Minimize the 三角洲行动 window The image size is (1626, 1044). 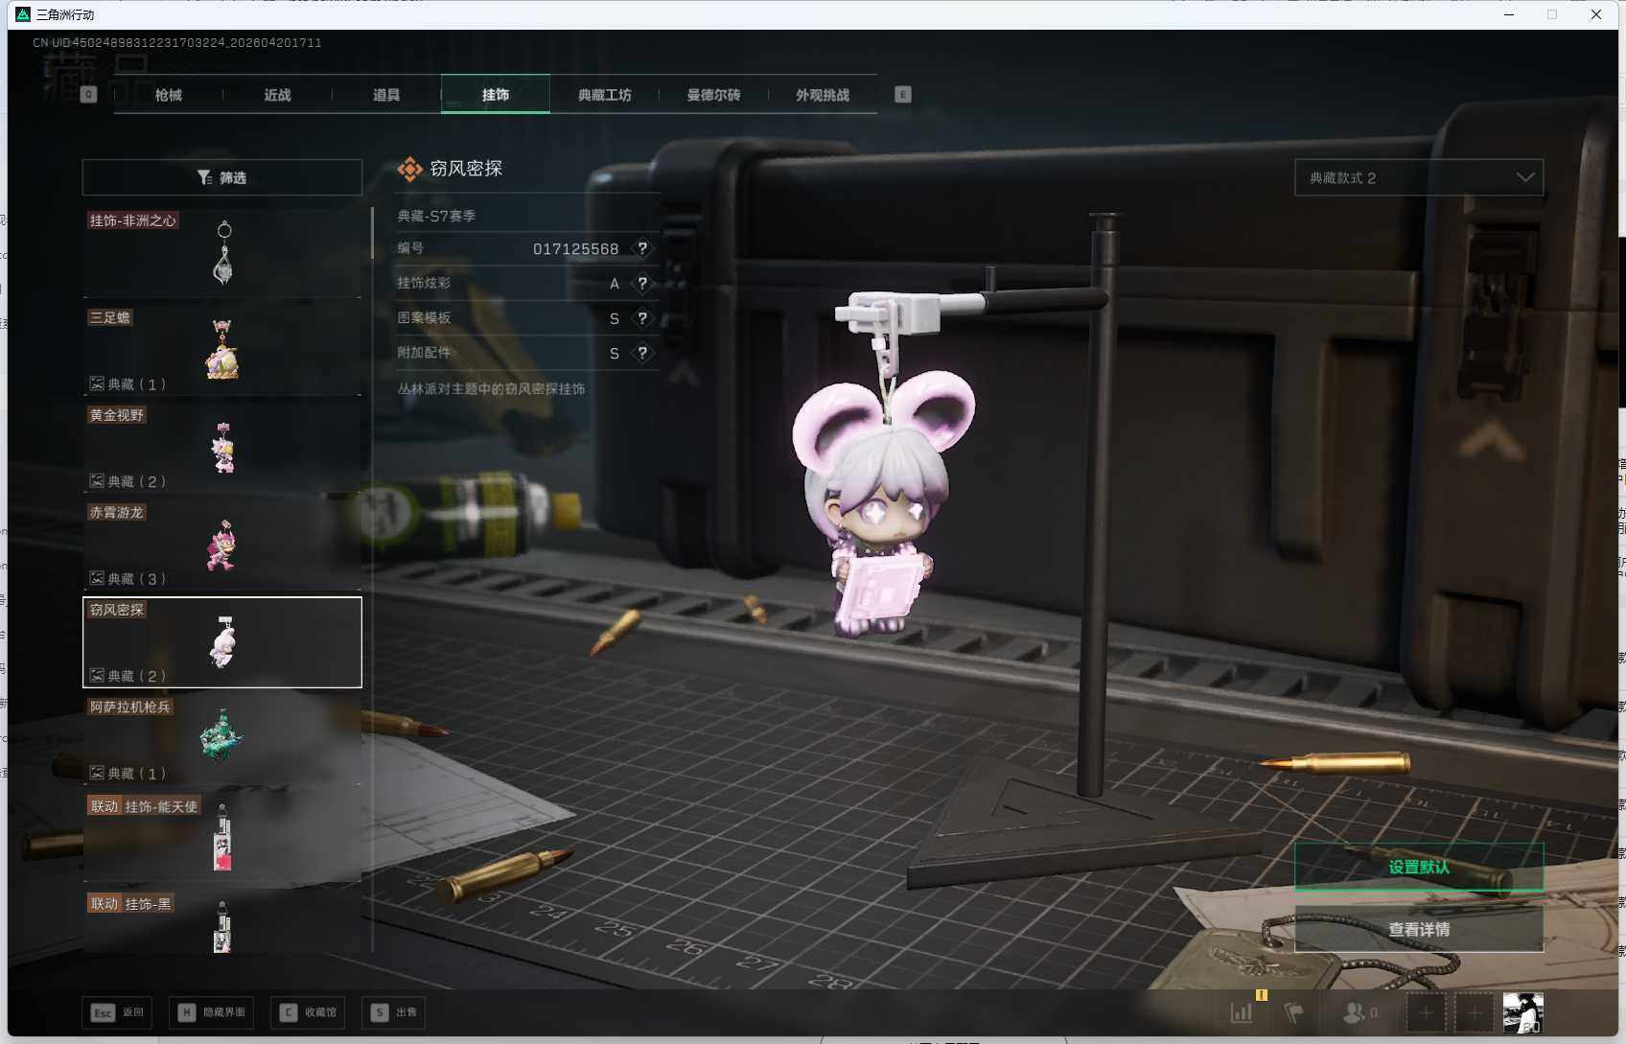1509,14
